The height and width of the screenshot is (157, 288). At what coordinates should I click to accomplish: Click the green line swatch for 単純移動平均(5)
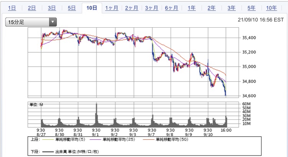coord(48,140)
